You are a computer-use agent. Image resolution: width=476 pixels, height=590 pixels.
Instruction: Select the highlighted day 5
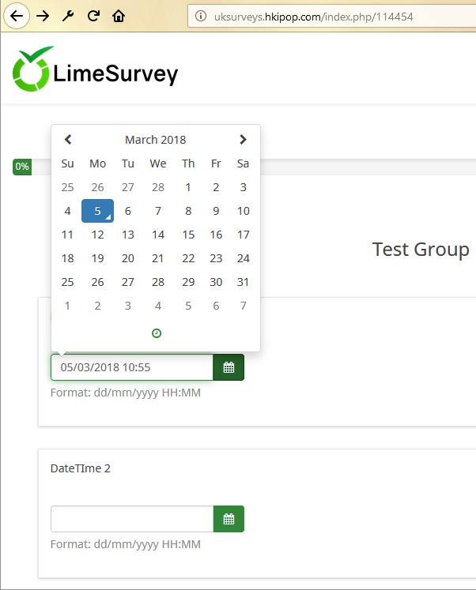[97, 211]
